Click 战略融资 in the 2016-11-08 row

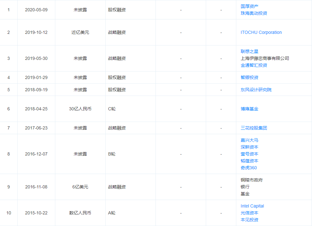click(117, 187)
